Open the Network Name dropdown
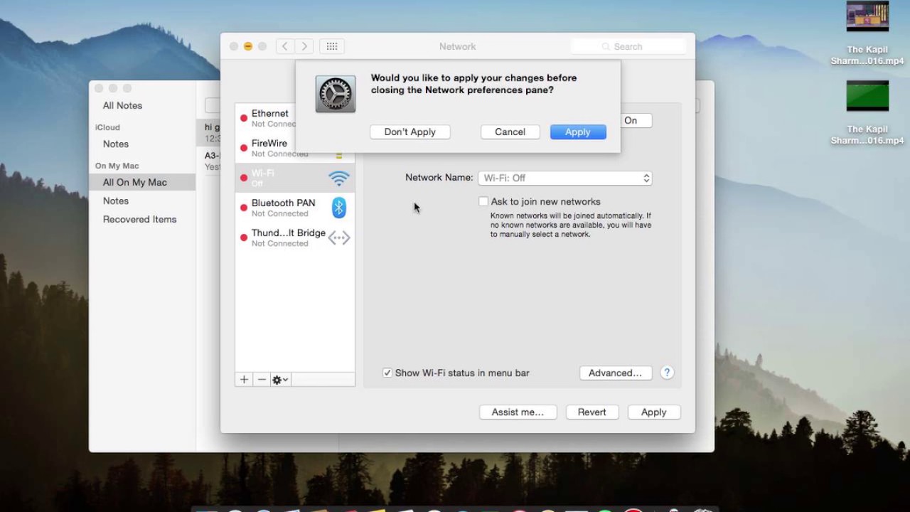This screenshot has height=512, width=910. (x=565, y=178)
